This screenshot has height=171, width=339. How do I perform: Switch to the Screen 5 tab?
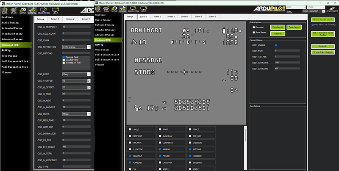coord(199,17)
